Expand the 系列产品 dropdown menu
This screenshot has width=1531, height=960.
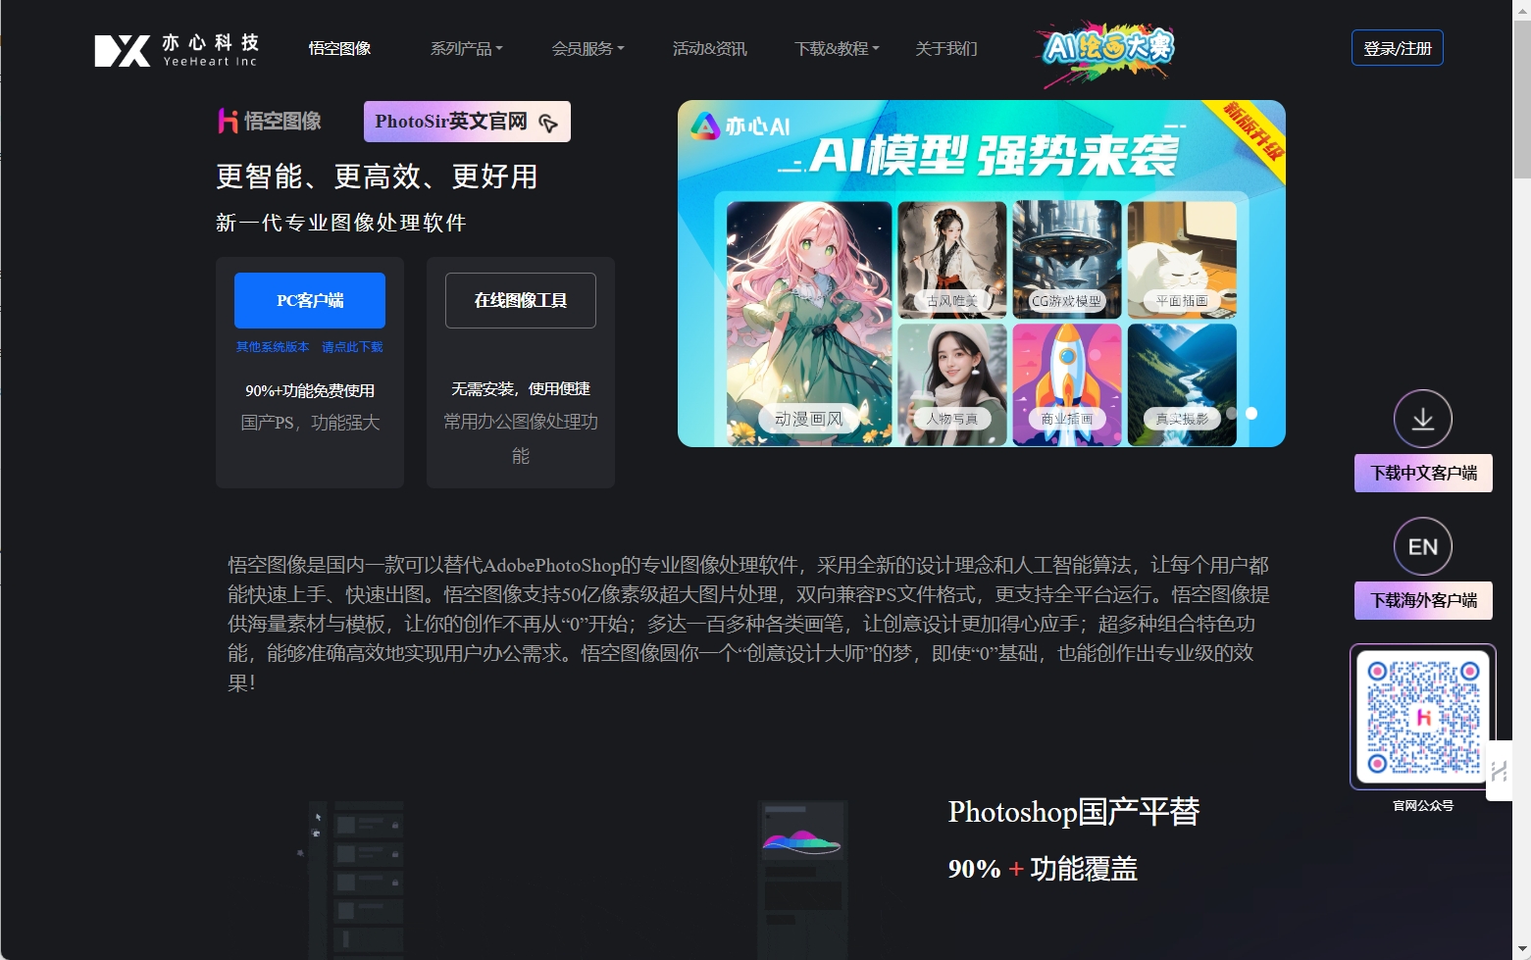pyautogui.click(x=466, y=49)
